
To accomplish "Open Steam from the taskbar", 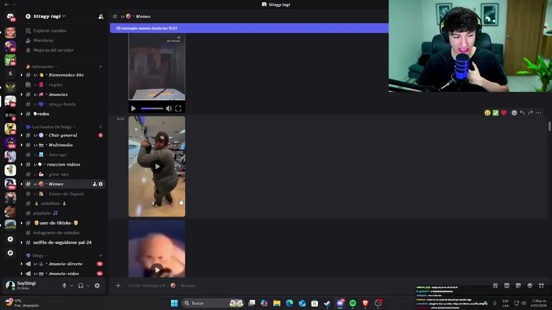I will click(327, 303).
